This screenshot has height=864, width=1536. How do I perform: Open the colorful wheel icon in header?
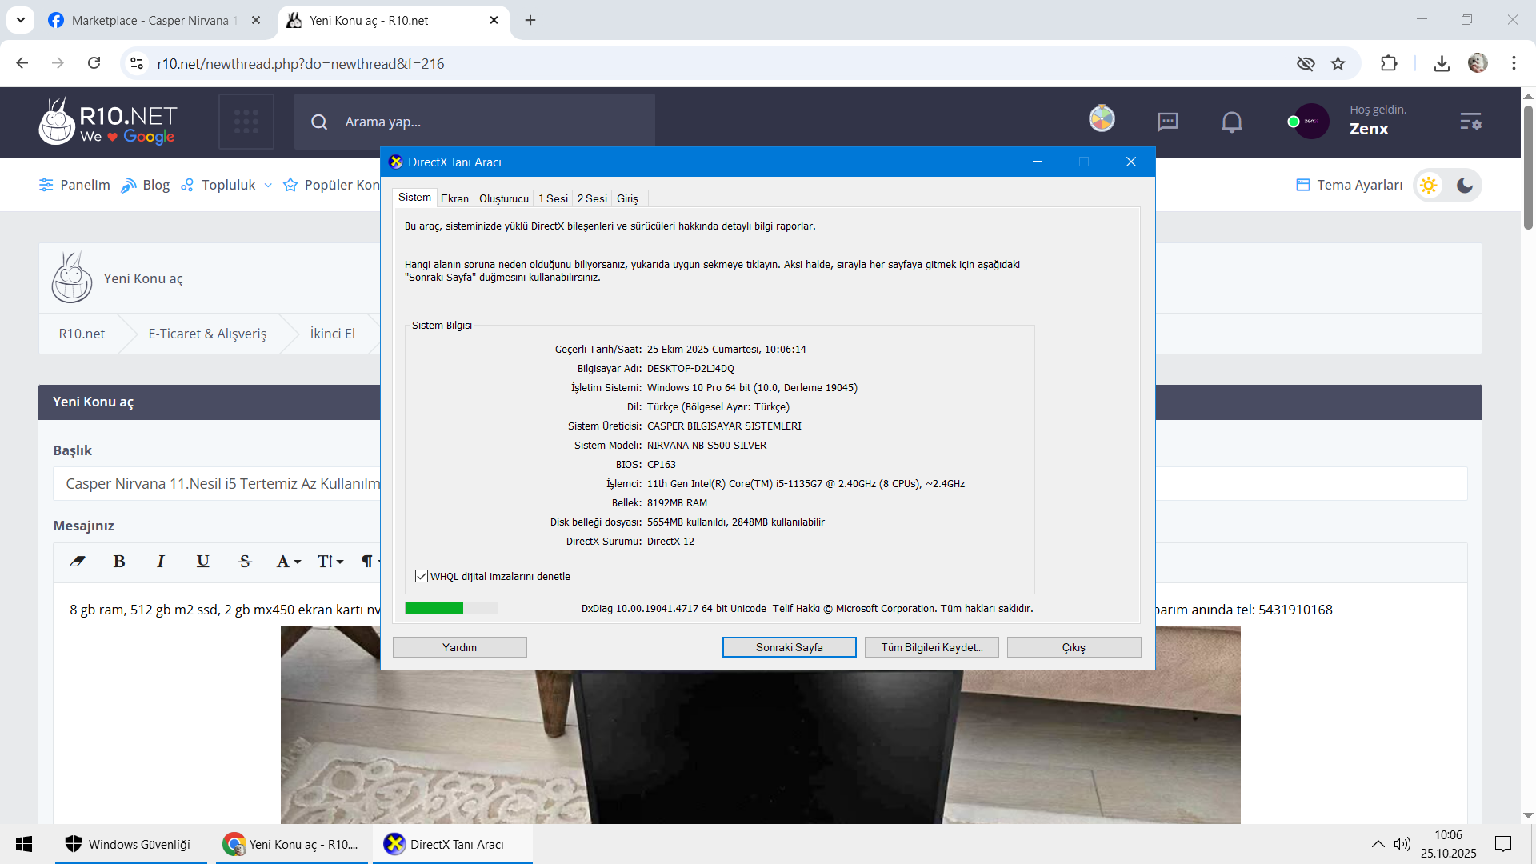(x=1102, y=118)
